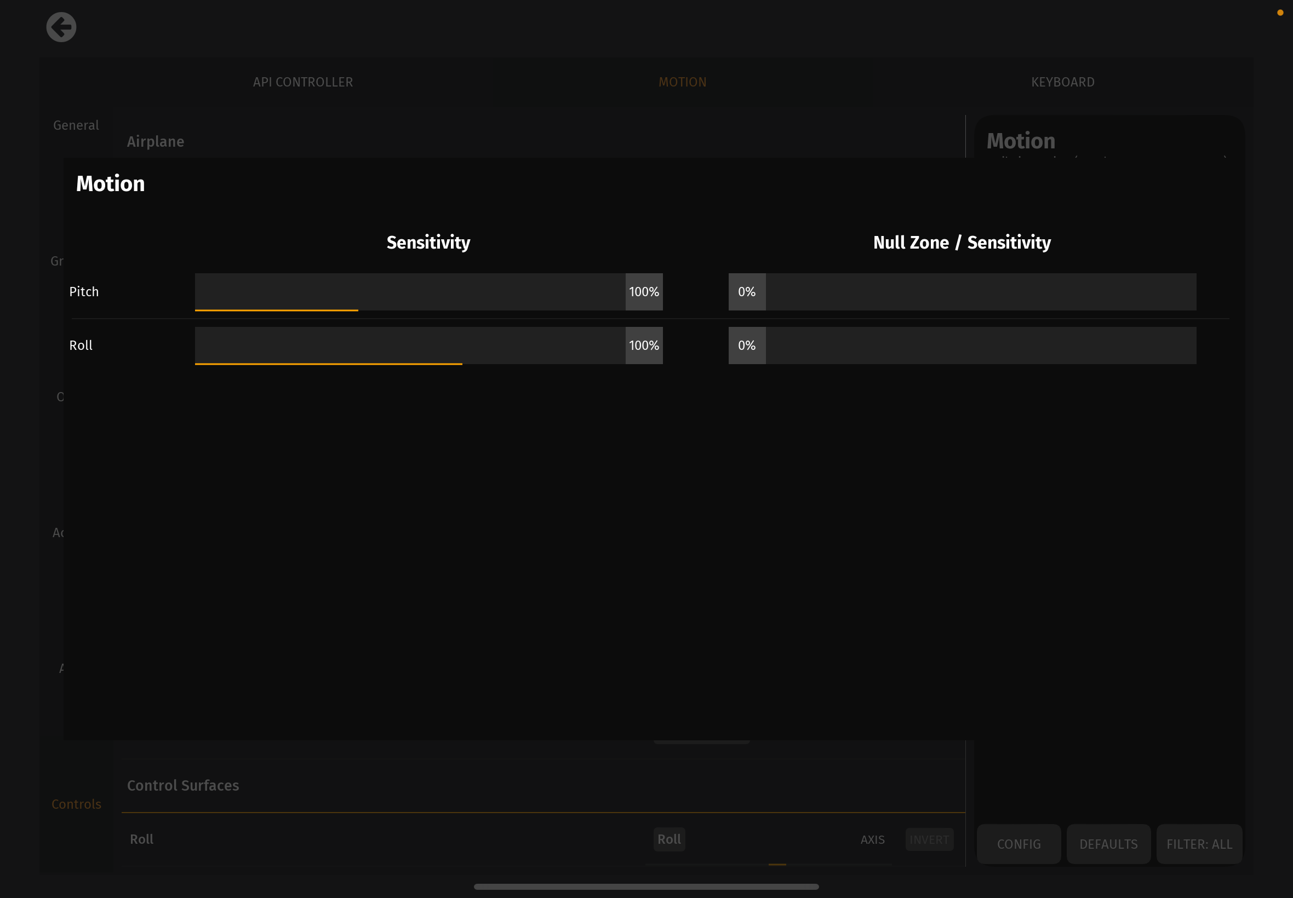1293x898 pixels.
Task: Click the Roll sensitivity 100% value box
Action: point(643,345)
